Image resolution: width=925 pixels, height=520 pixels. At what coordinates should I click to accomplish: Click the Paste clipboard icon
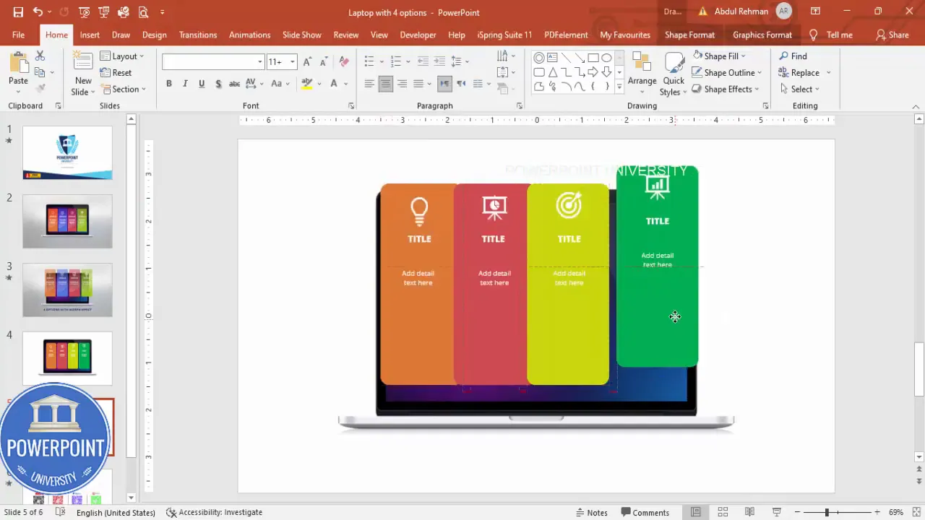(18, 61)
